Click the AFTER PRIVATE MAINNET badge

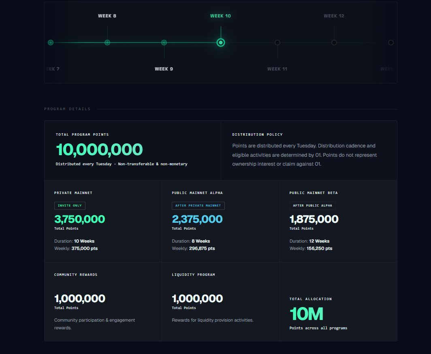[198, 206]
